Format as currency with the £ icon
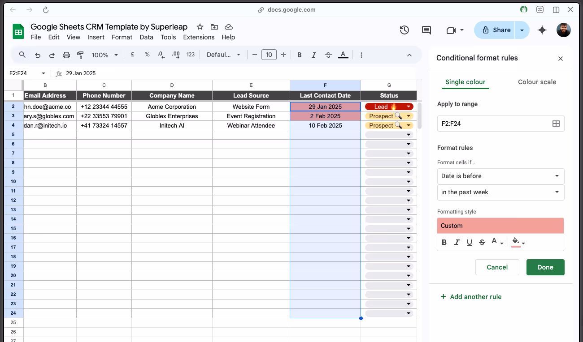This screenshot has height=342, width=583. click(133, 55)
